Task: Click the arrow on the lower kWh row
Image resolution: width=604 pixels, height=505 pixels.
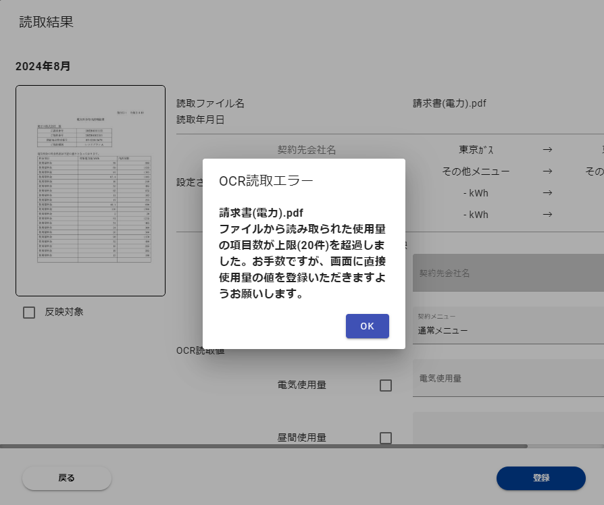Action: pos(548,215)
